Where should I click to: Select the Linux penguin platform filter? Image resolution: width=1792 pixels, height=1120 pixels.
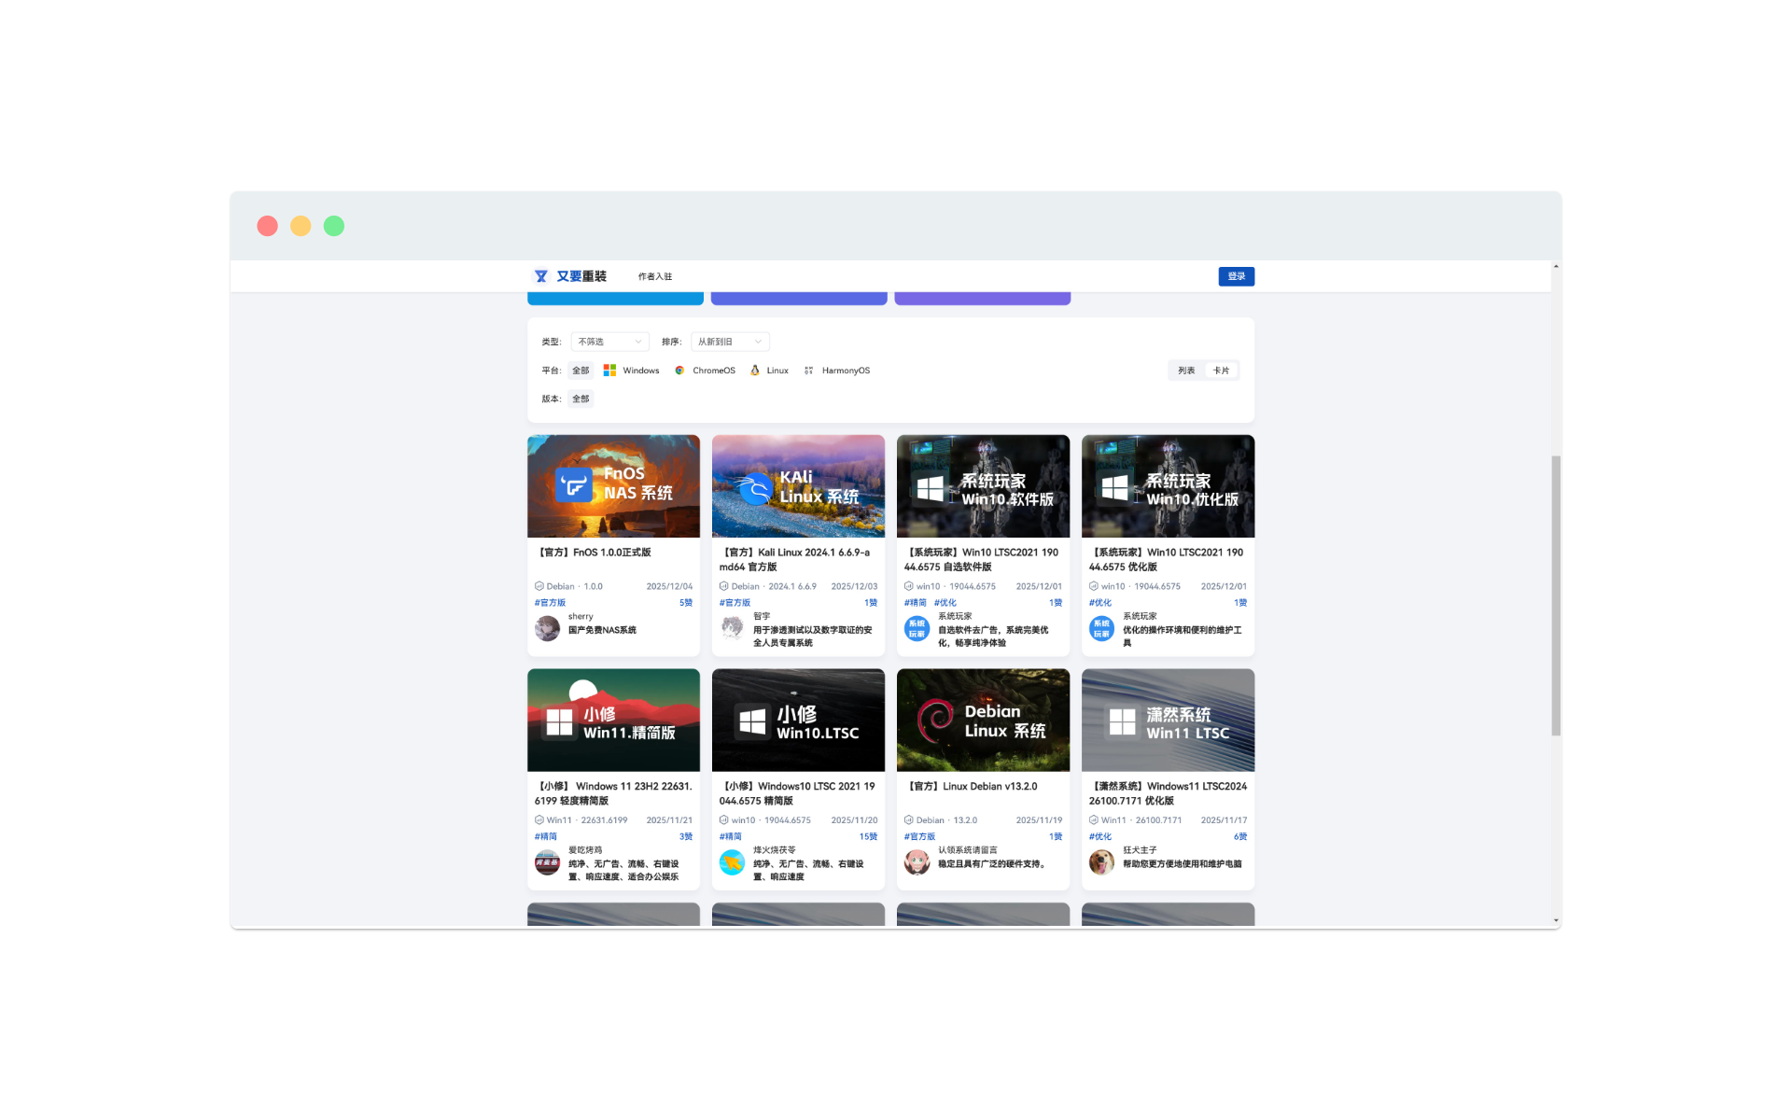coord(755,371)
